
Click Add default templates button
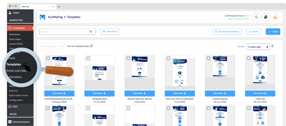[227, 32]
